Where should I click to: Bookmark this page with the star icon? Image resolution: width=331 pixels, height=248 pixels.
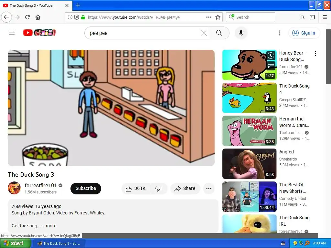(218, 17)
